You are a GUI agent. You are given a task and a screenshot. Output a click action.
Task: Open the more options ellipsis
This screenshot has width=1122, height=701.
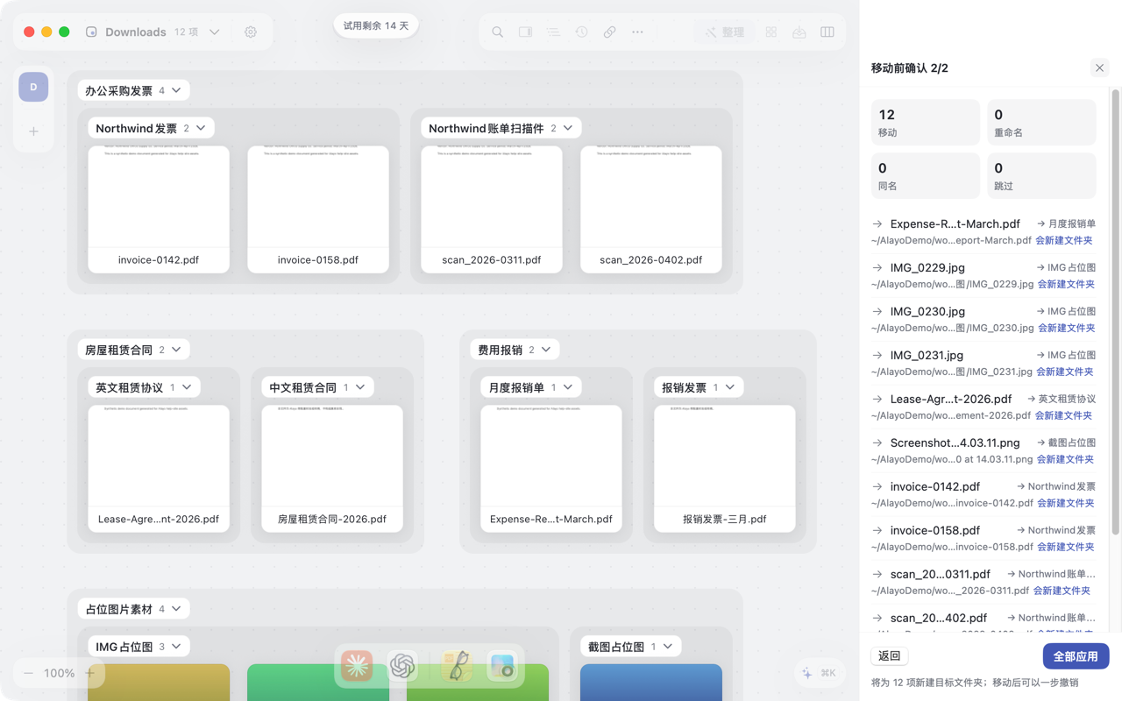click(x=637, y=32)
